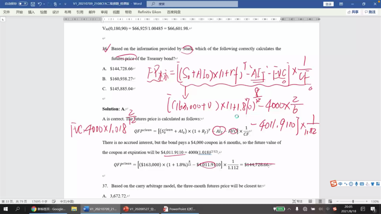
Task: Click the Save icon in title bar
Action: pyautogui.click(x=33, y=4)
